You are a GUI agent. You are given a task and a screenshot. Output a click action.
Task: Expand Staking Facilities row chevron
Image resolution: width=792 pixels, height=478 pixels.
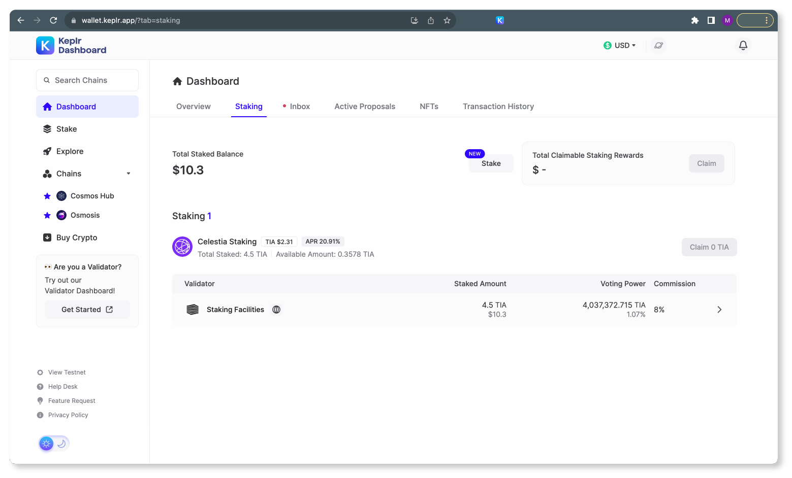pyautogui.click(x=719, y=310)
